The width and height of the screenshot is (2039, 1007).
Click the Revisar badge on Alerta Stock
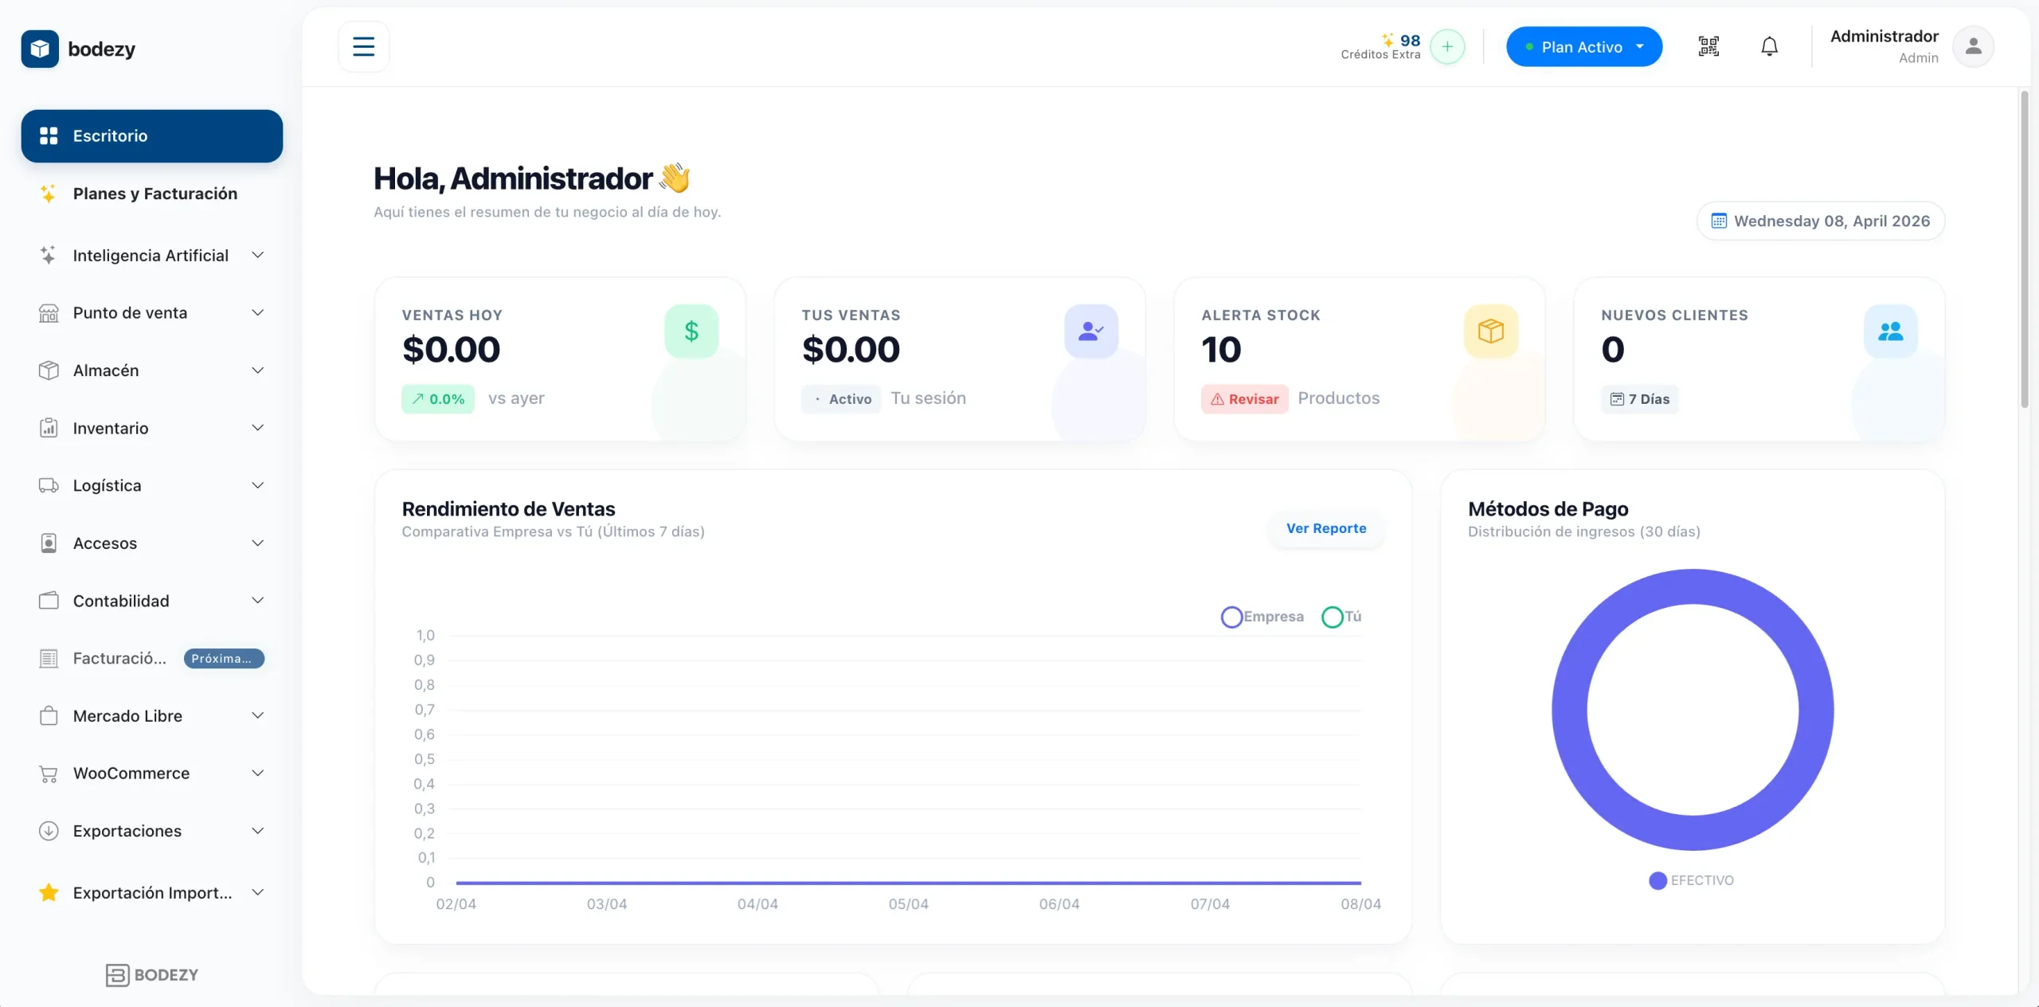(x=1244, y=398)
